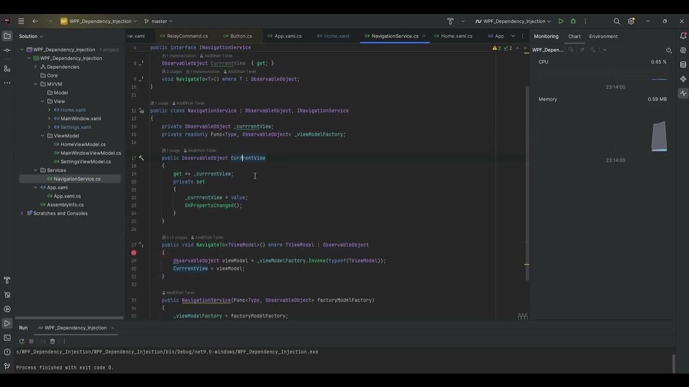Run the WPF_Dependency_Injection configuration

tap(561, 21)
